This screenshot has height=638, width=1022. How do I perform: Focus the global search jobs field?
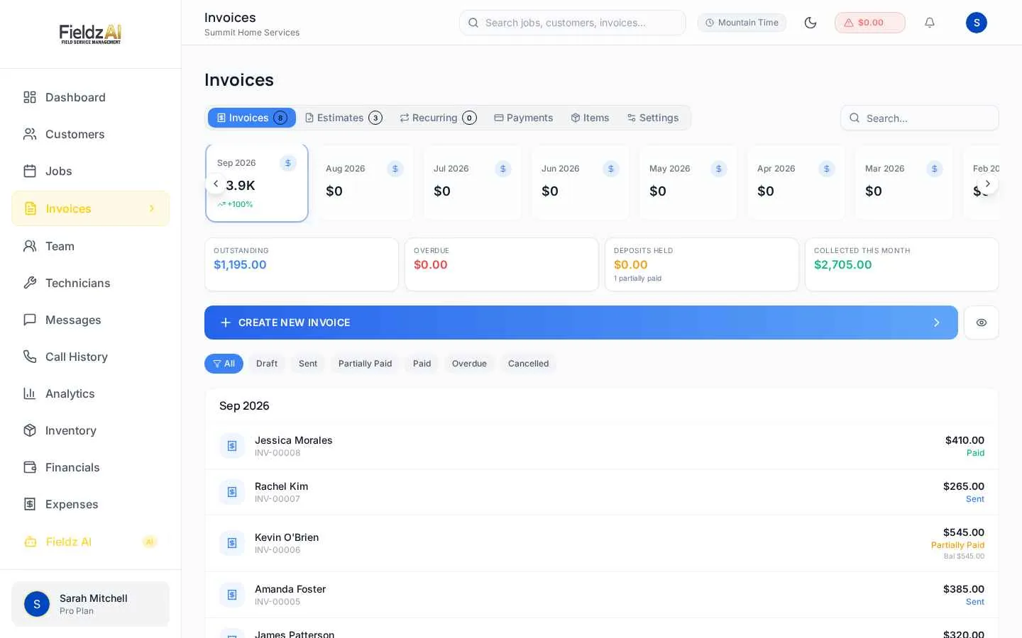click(x=573, y=23)
